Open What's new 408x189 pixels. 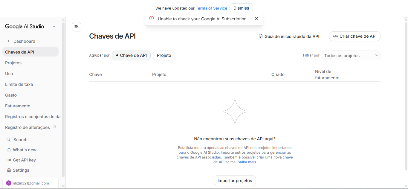[x=25, y=150]
